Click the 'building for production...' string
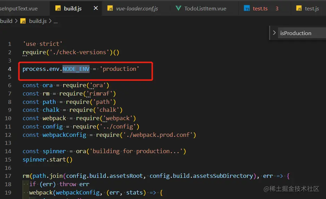 point(136,151)
